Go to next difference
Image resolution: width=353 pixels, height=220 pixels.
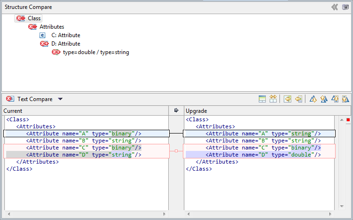click(313, 99)
